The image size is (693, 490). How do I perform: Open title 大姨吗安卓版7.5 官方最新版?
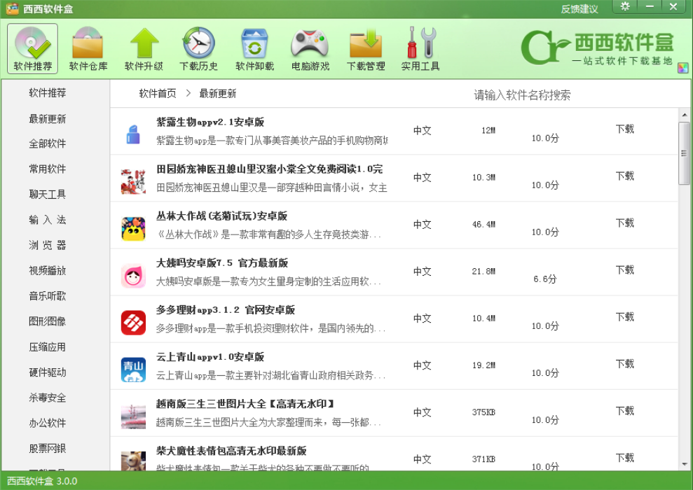point(222,263)
